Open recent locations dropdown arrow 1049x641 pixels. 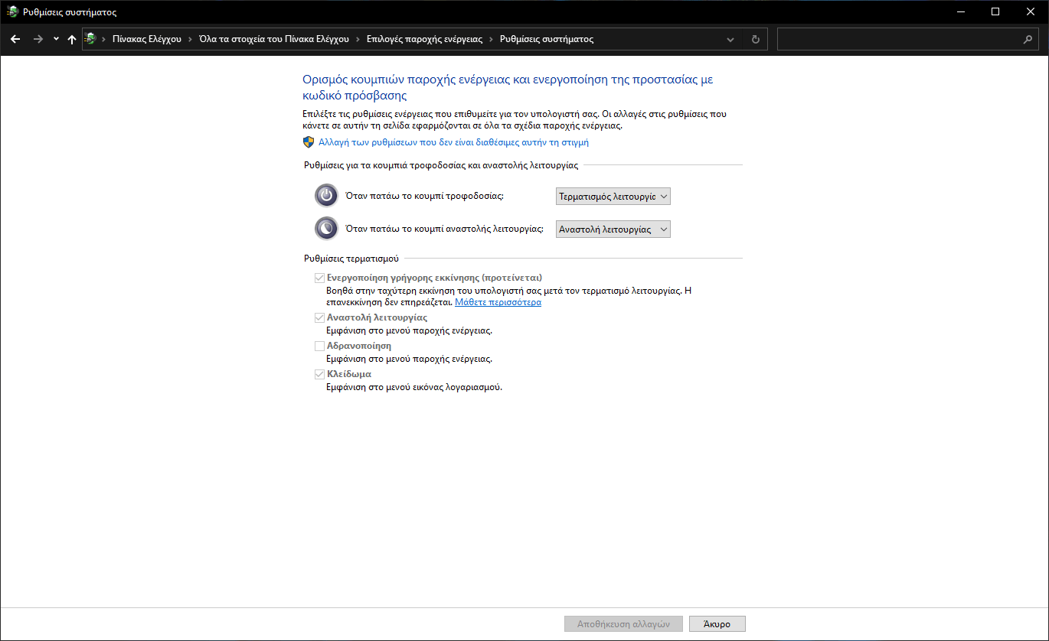[56, 39]
